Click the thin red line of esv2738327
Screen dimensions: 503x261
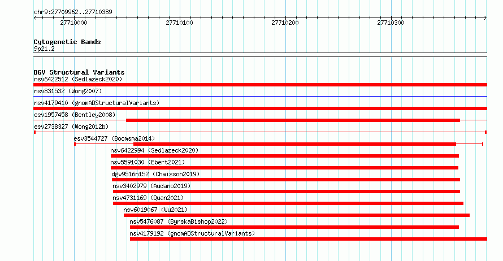click(260, 132)
